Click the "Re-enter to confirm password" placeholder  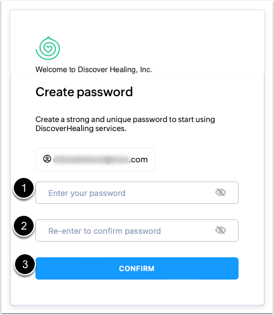click(x=105, y=231)
